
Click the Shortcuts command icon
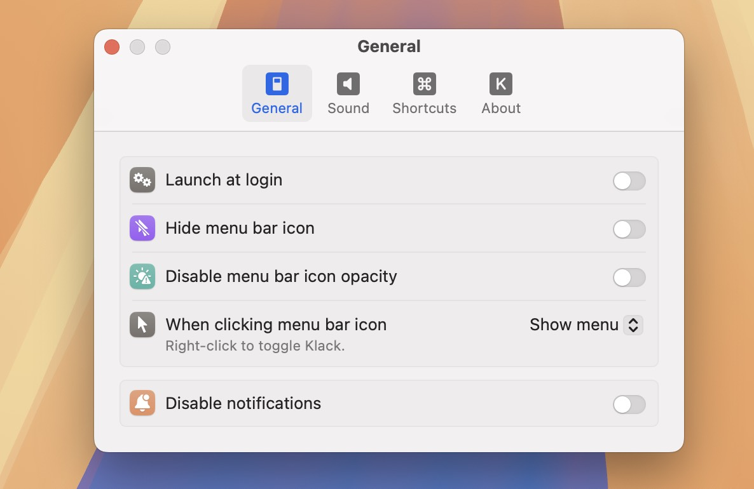[x=424, y=83]
